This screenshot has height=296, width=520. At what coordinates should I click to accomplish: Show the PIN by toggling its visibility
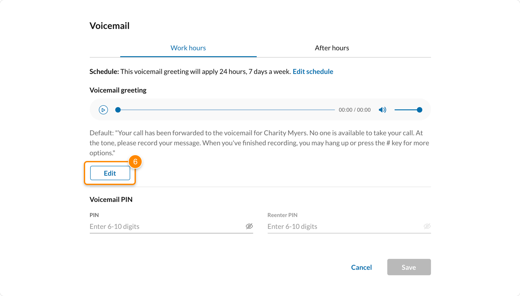tap(249, 226)
